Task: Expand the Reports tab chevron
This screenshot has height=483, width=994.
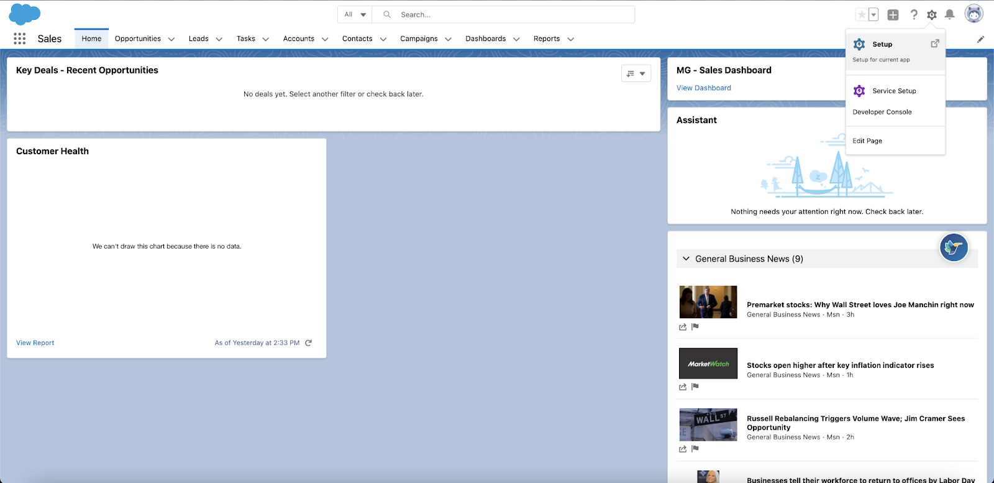Action: [x=570, y=39]
